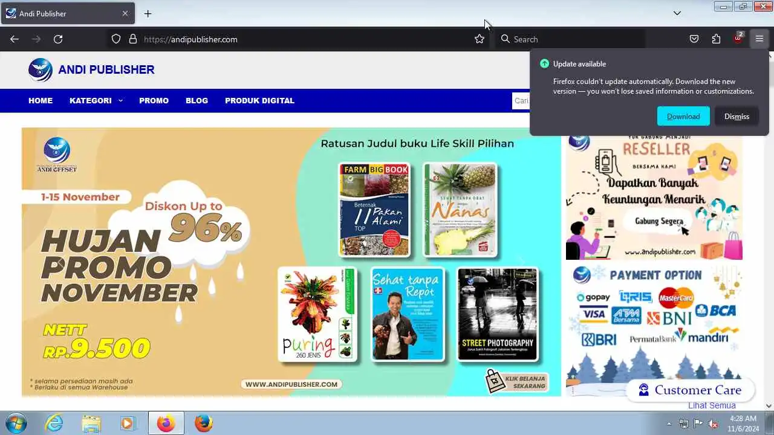This screenshot has width=774, height=435.
Task: Open a new tab with the plus icon
Action: tap(148, 13)
